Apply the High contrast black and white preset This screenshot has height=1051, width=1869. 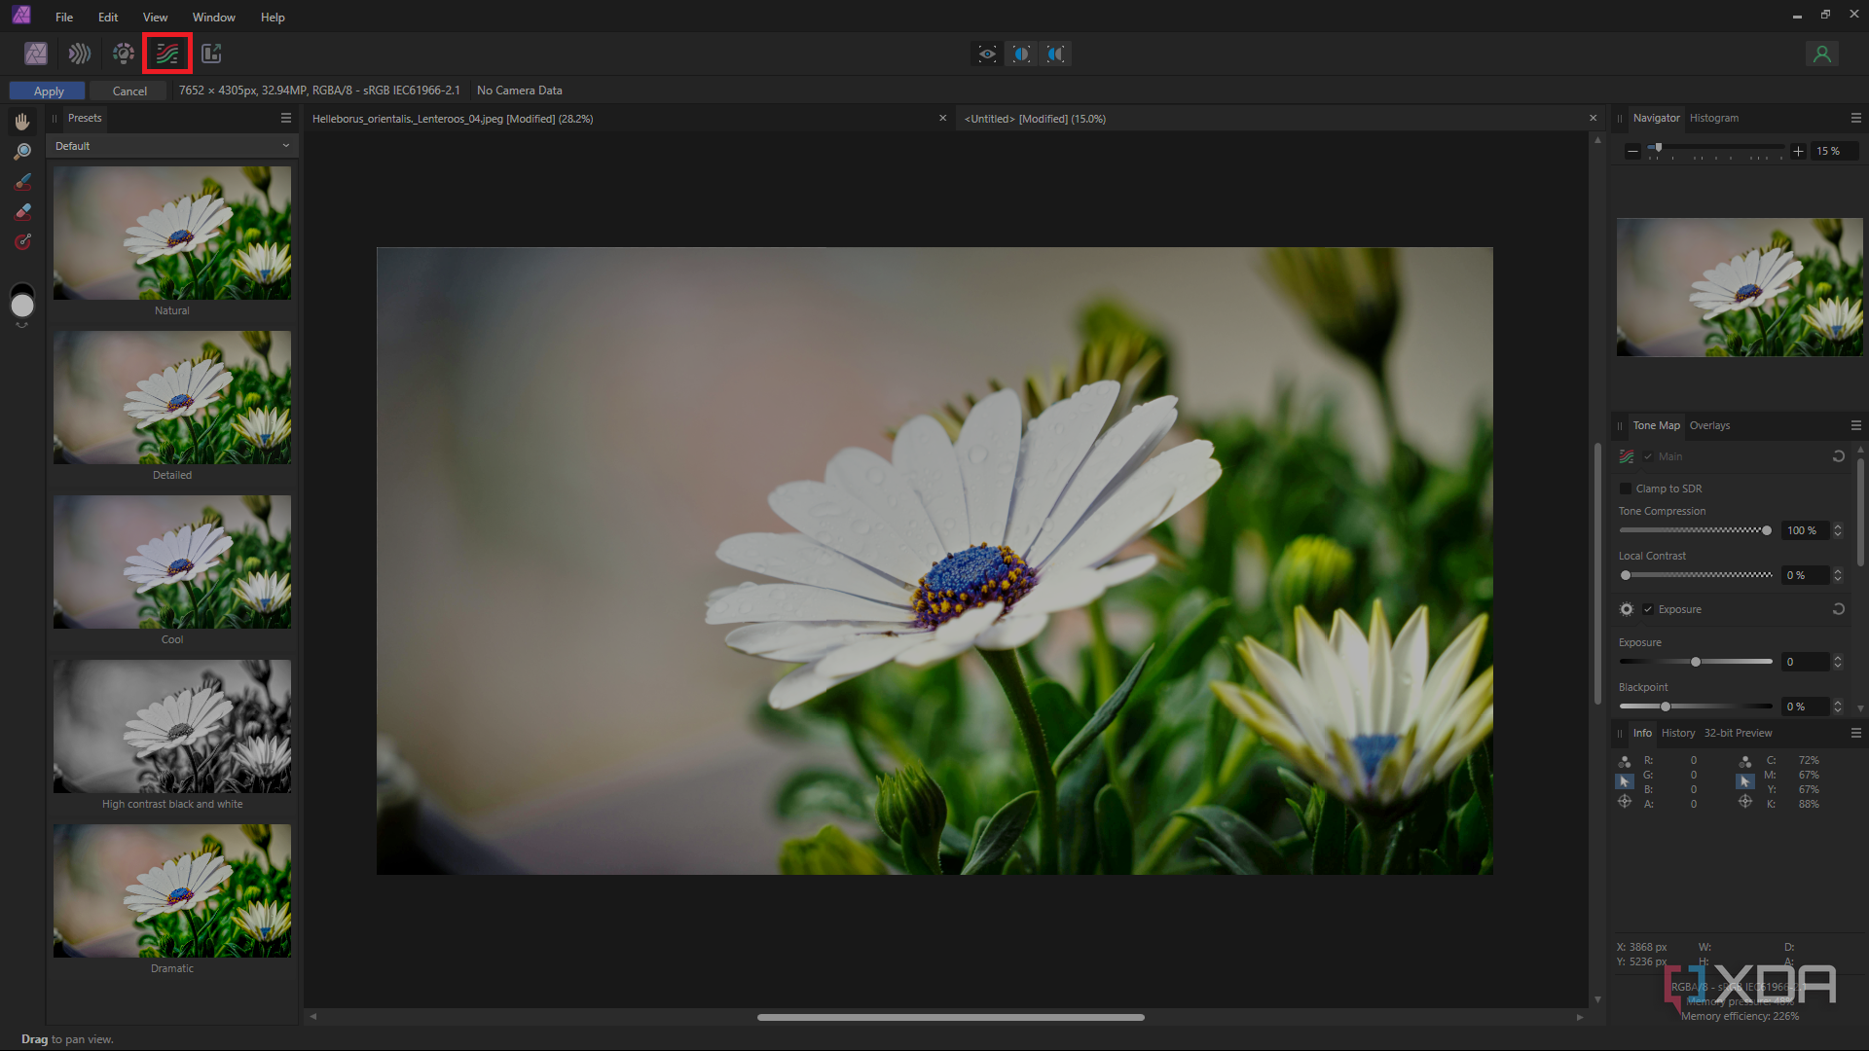(x=172, y=726)
